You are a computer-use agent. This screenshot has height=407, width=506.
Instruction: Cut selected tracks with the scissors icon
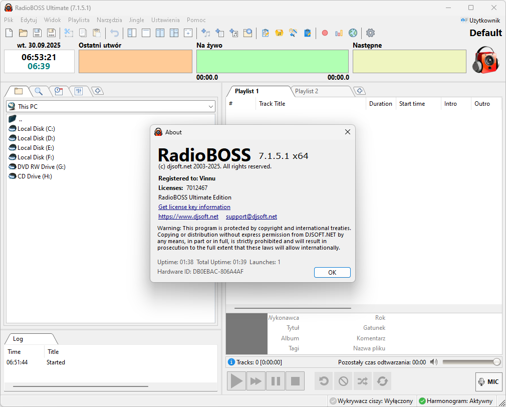(69, 33)
